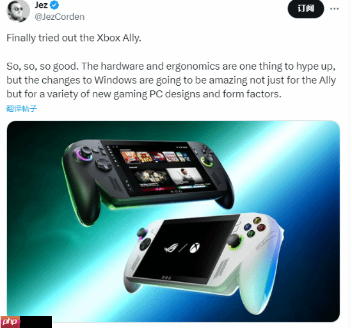Click the display name Jez
The image size is (352, 328).
point(41,5)
